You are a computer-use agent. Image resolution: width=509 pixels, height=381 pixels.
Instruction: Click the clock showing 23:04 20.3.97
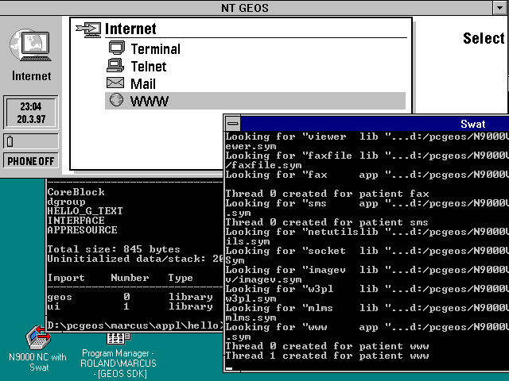(x=31, y=113)
